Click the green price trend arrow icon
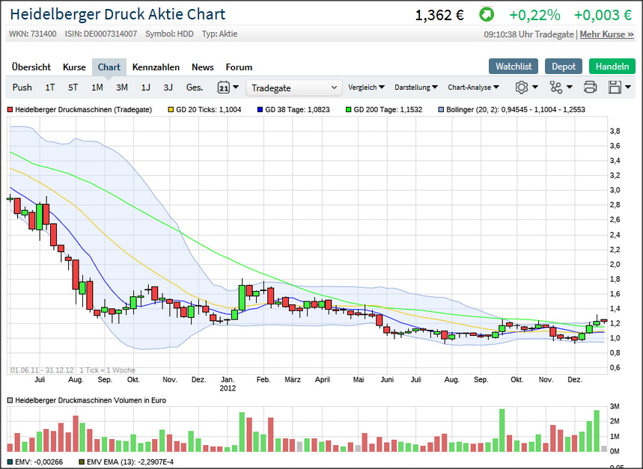Screen dimensions: 643x469 pyautogui.click(x=487, y=15)
